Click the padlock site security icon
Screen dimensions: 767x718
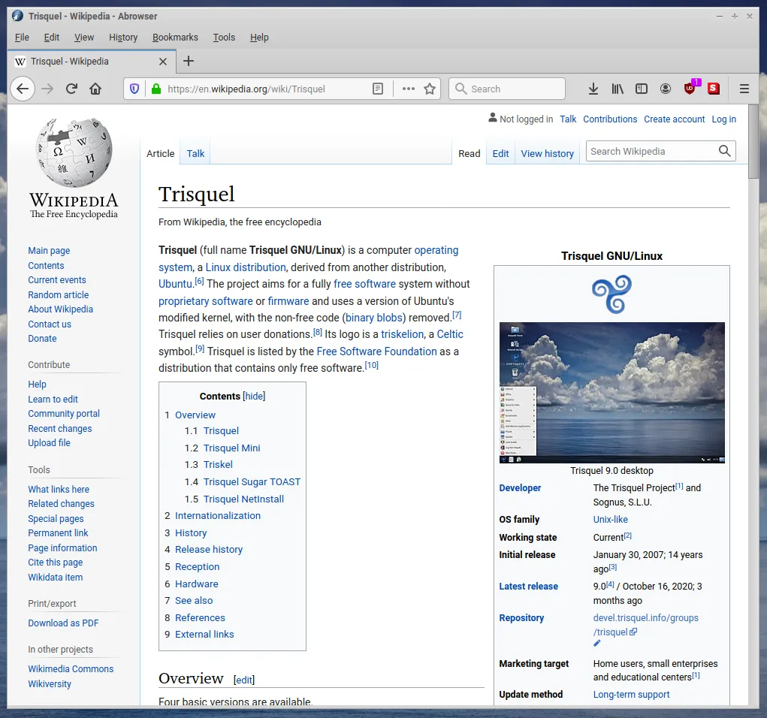coord(155,88)
